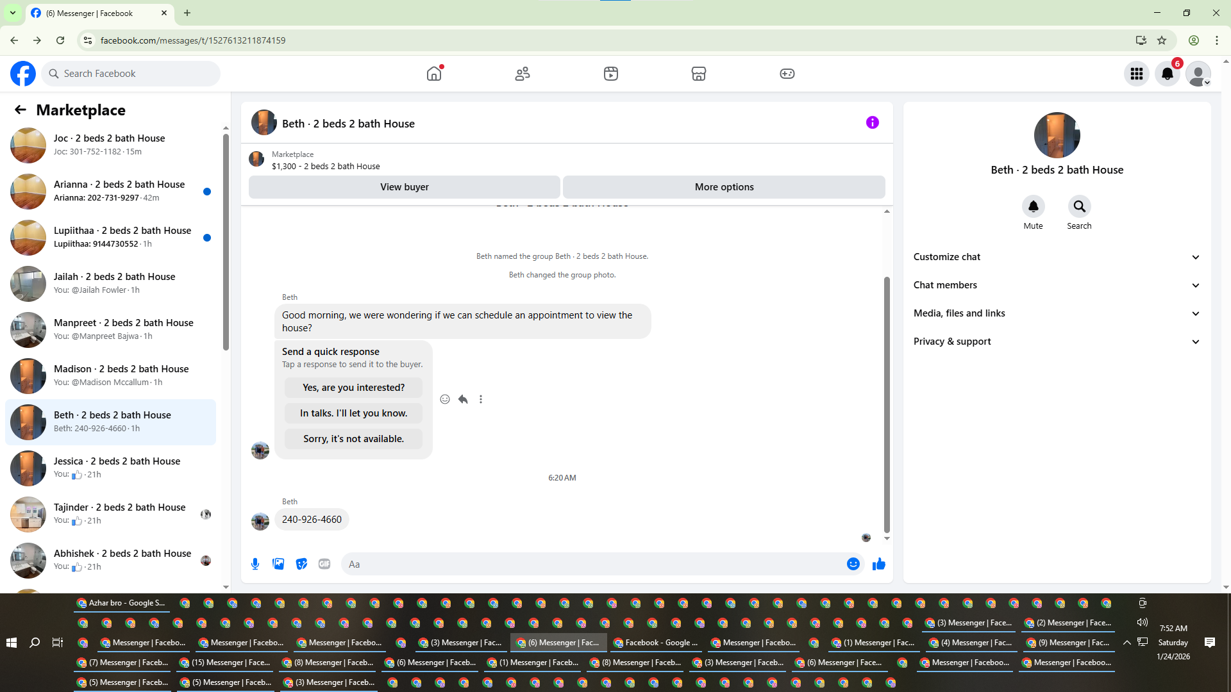This screenshot has height=692, width=1231.
Task: Click the More options button
Action: [724, 187]
